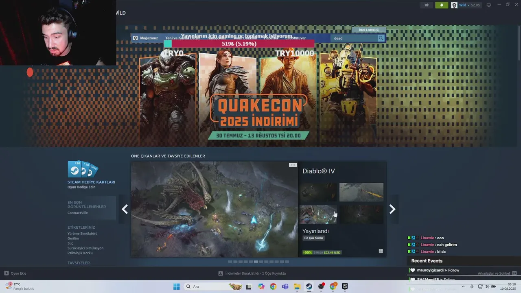Switch to Steam taskbar icon
The image size is (521, 293).
pyautogui.click(x=309, y=286)
